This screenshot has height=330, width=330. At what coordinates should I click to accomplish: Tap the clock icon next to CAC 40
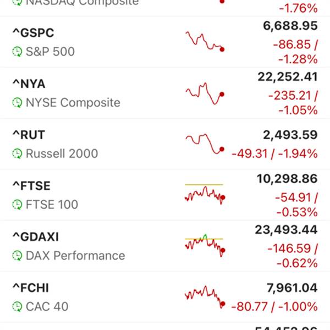[x=17, y=307]
